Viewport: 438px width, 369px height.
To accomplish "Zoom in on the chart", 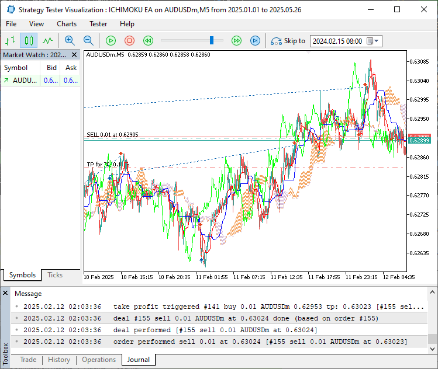I will tap(70, 41).
